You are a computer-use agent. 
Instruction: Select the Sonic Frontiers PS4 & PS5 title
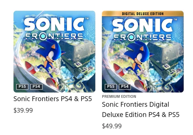(53, 99)
